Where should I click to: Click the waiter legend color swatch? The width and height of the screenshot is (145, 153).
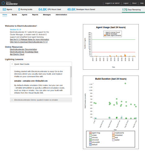tap(113, 140)
